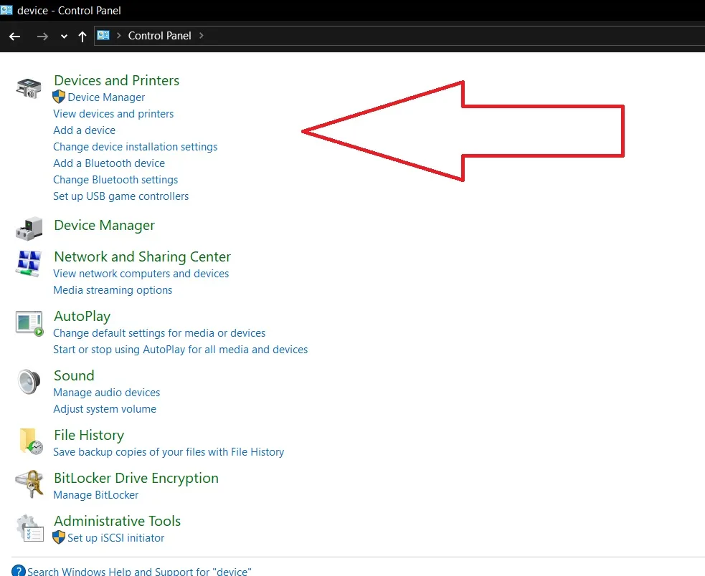Open the File History folder icon
The height and width of the screenshot is (576, 705).
pos(29,441)
